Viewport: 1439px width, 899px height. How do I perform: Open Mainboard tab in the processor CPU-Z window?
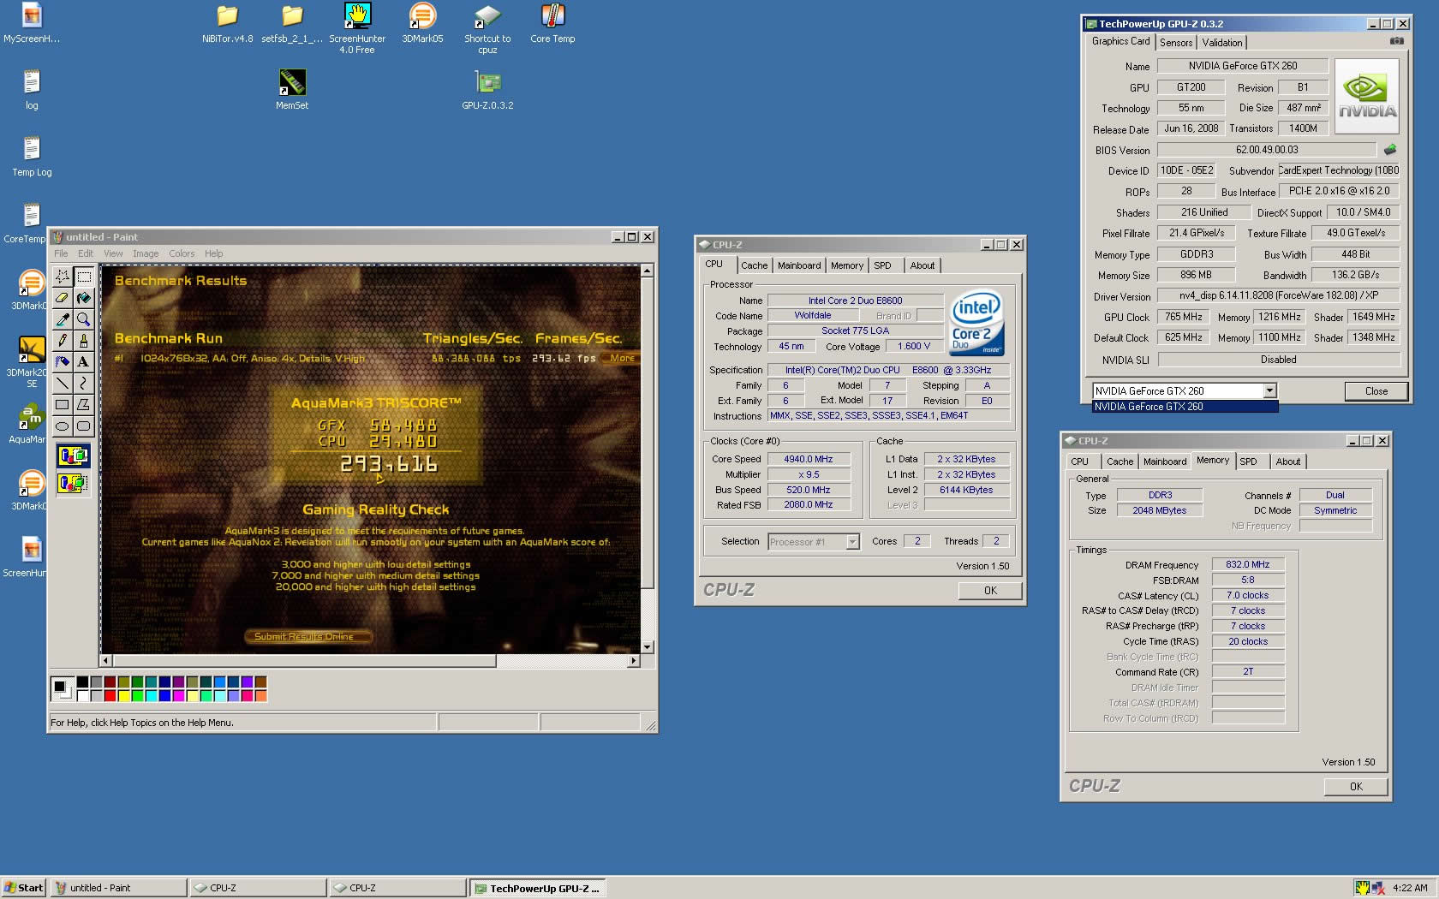799,265
